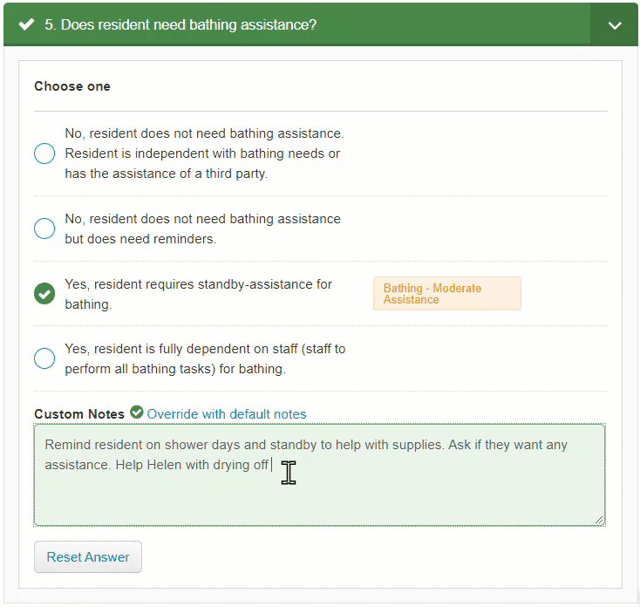Click the green check icon beside Custom Notes
The width and height of the screenshot is (640, 607).
click(137, 413)
